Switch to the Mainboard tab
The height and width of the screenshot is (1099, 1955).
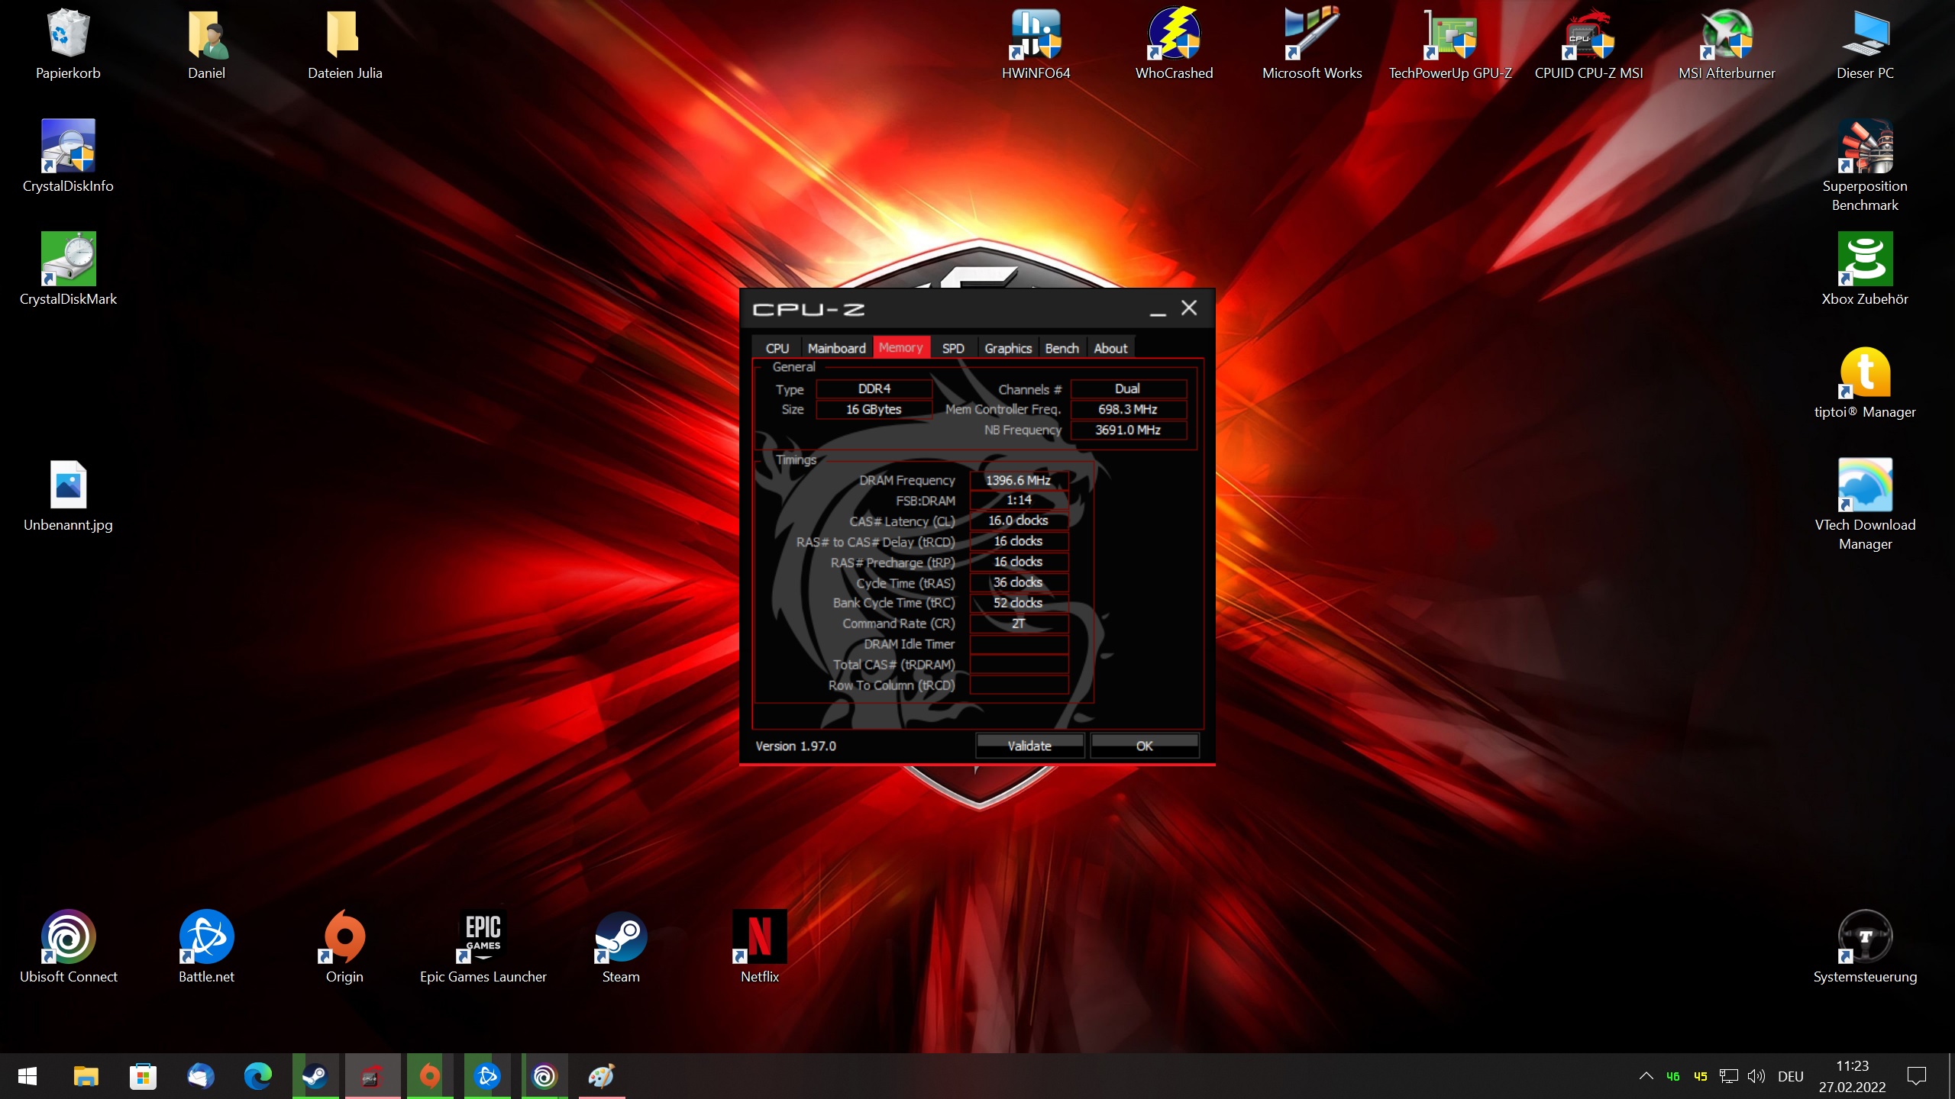836,348
